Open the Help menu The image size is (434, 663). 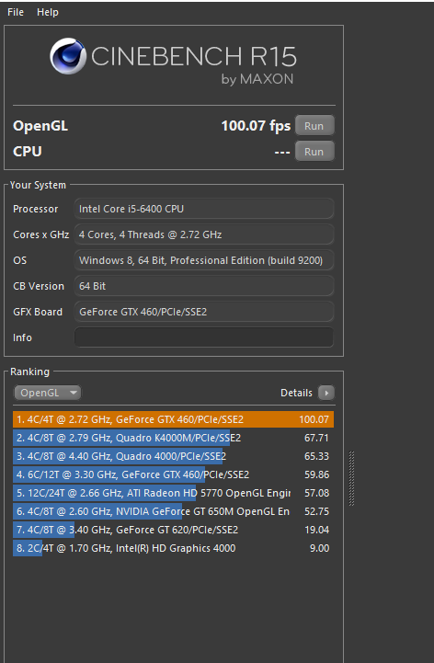48,12
